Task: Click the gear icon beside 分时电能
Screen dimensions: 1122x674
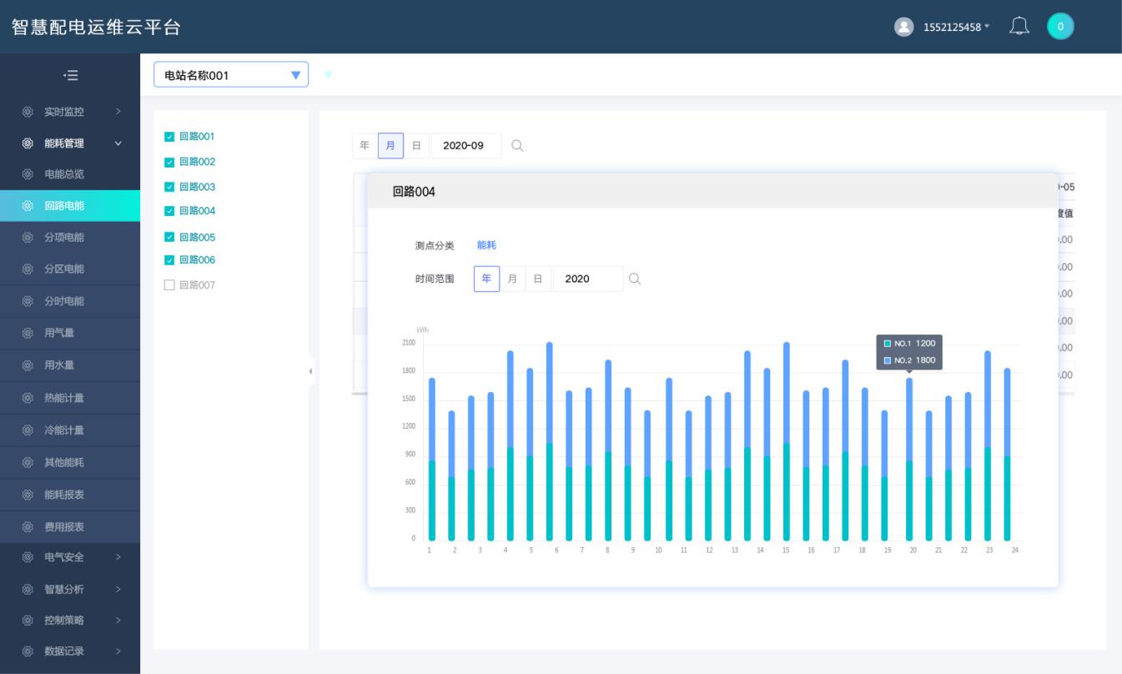Action: point(28,301)
